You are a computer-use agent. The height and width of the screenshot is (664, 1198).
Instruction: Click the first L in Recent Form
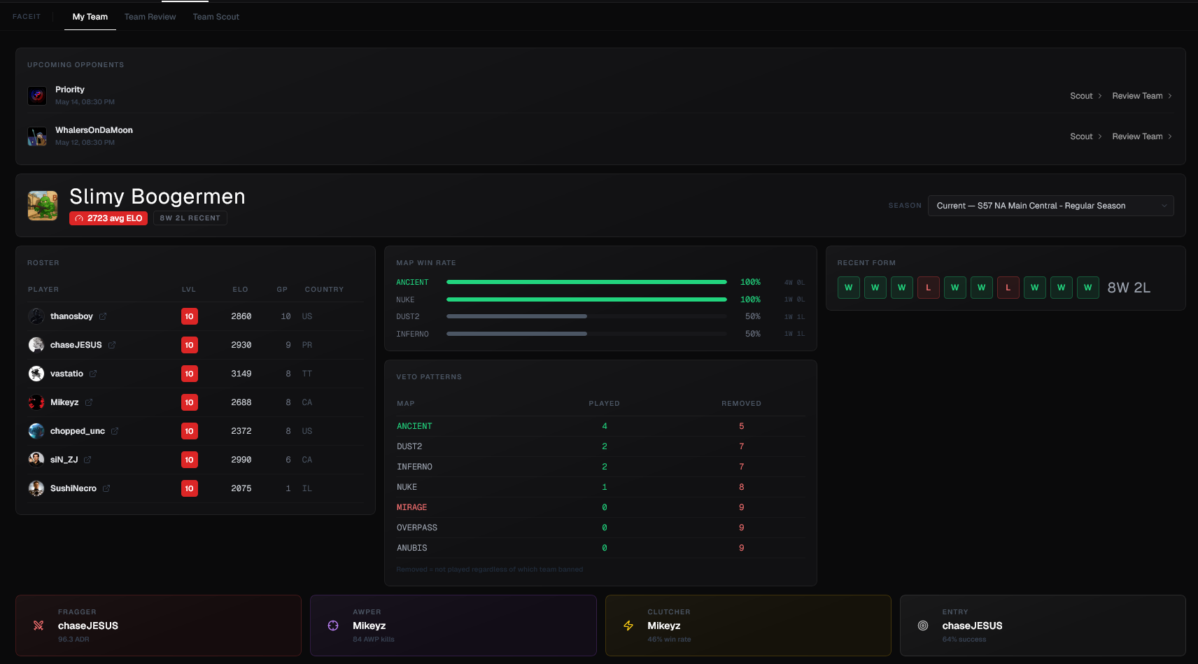tap(929, 288)
